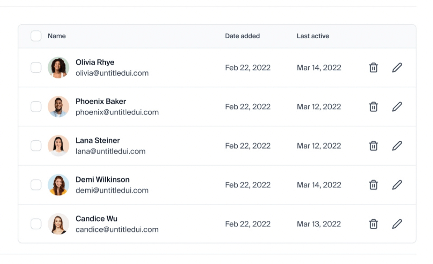
Task: Delete Phoenix Baker using trash icon
Action: [374, 107]
